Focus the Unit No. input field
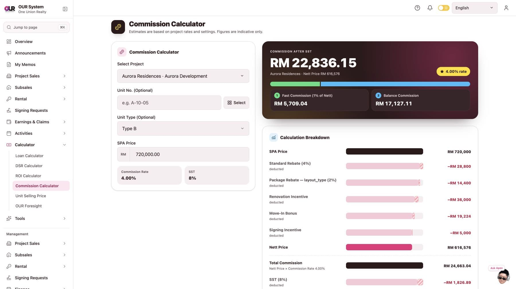The width and height of the screenshot is (516, 289). [x=169, y=103]
